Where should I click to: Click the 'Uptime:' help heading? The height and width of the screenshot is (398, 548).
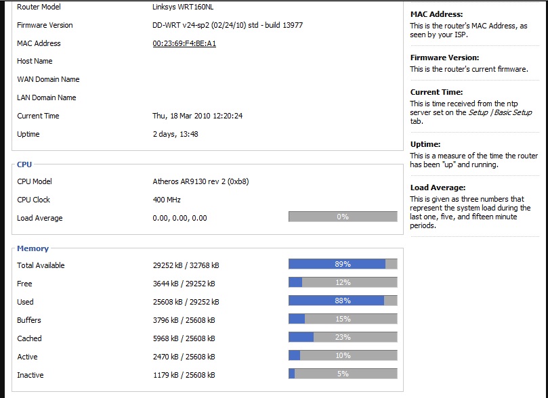pyautogui.click(x=425, y=144)
